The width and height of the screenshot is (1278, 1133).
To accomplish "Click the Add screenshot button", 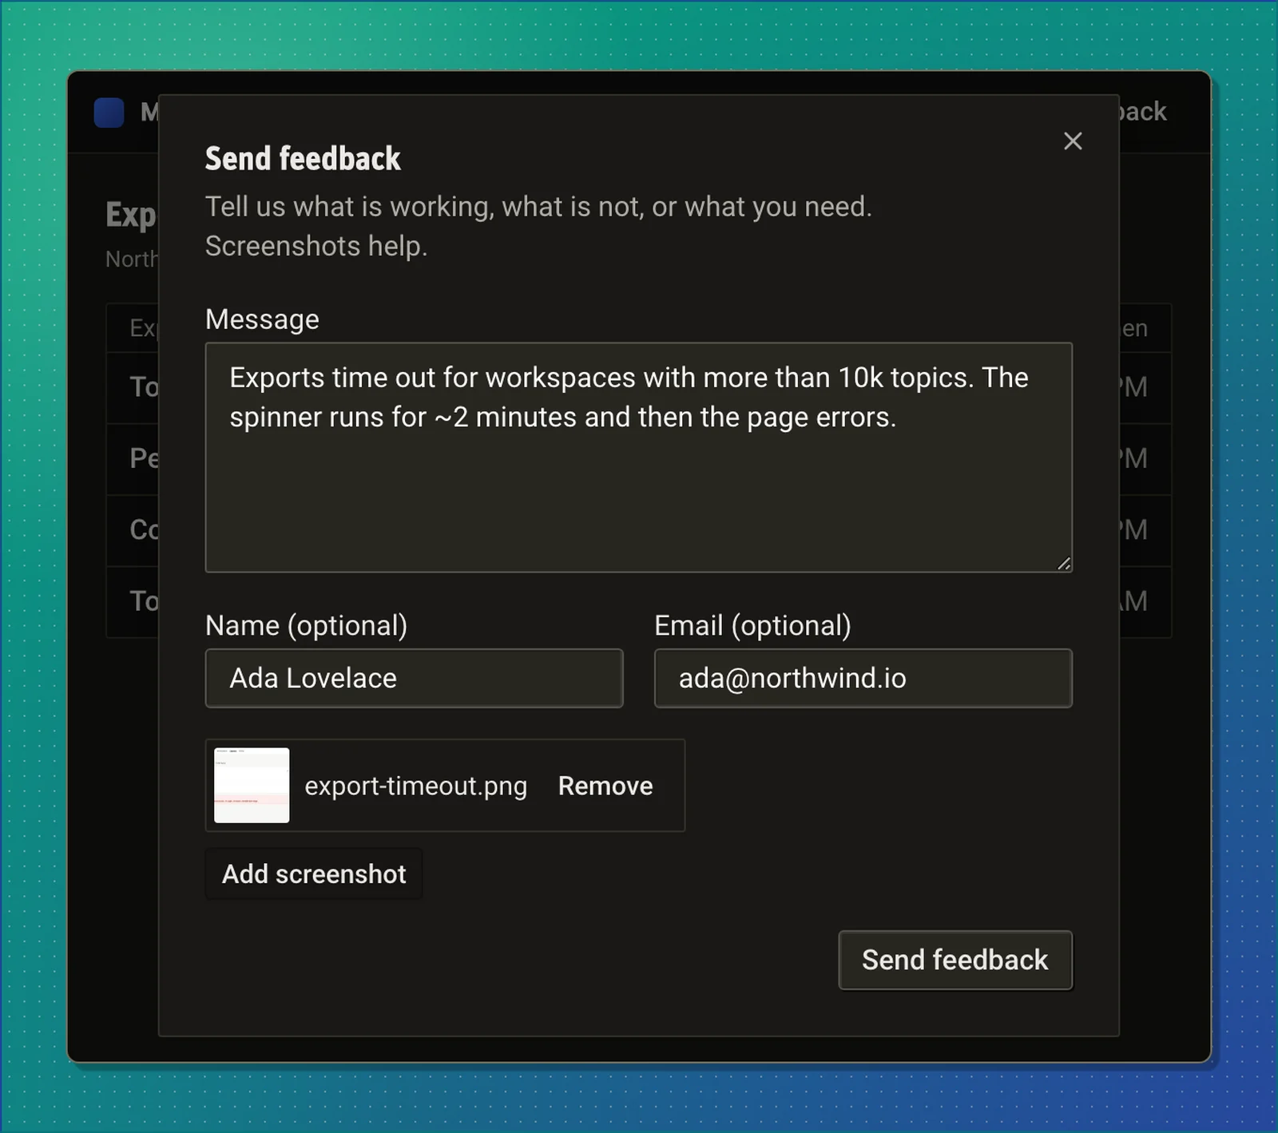I will point(314,874).
